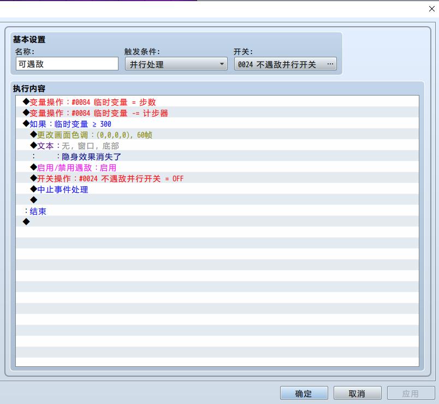Screen dimensions: 439x404
Task: Select the 启用/禁用遇敌：启用 command
Action: pyautogui.click(x=217, y=168)
